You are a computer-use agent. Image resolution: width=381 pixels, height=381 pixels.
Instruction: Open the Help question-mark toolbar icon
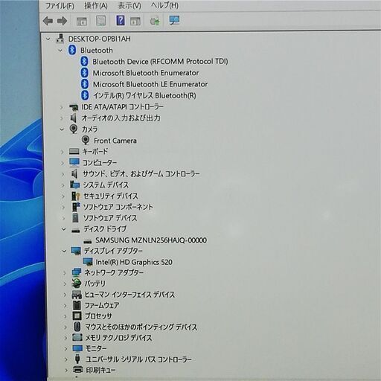(121, 21)
